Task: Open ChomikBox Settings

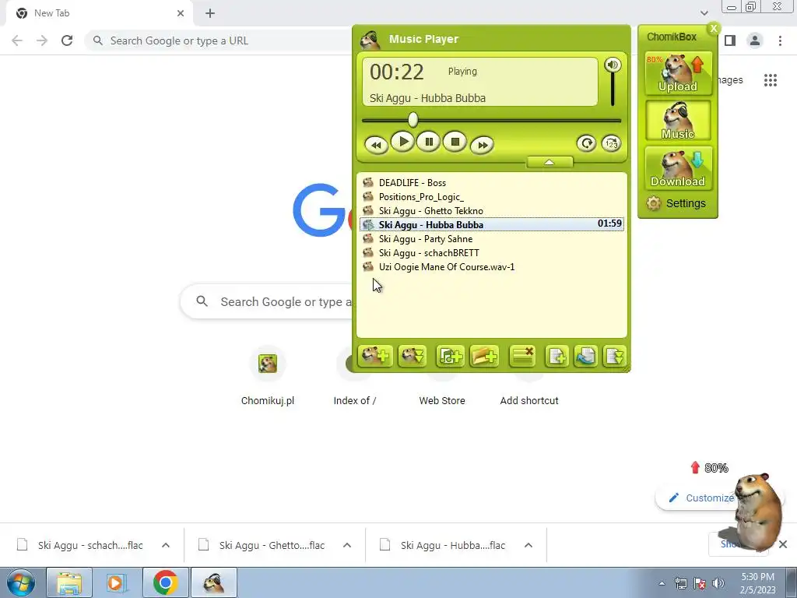Action: pos(676,203)
